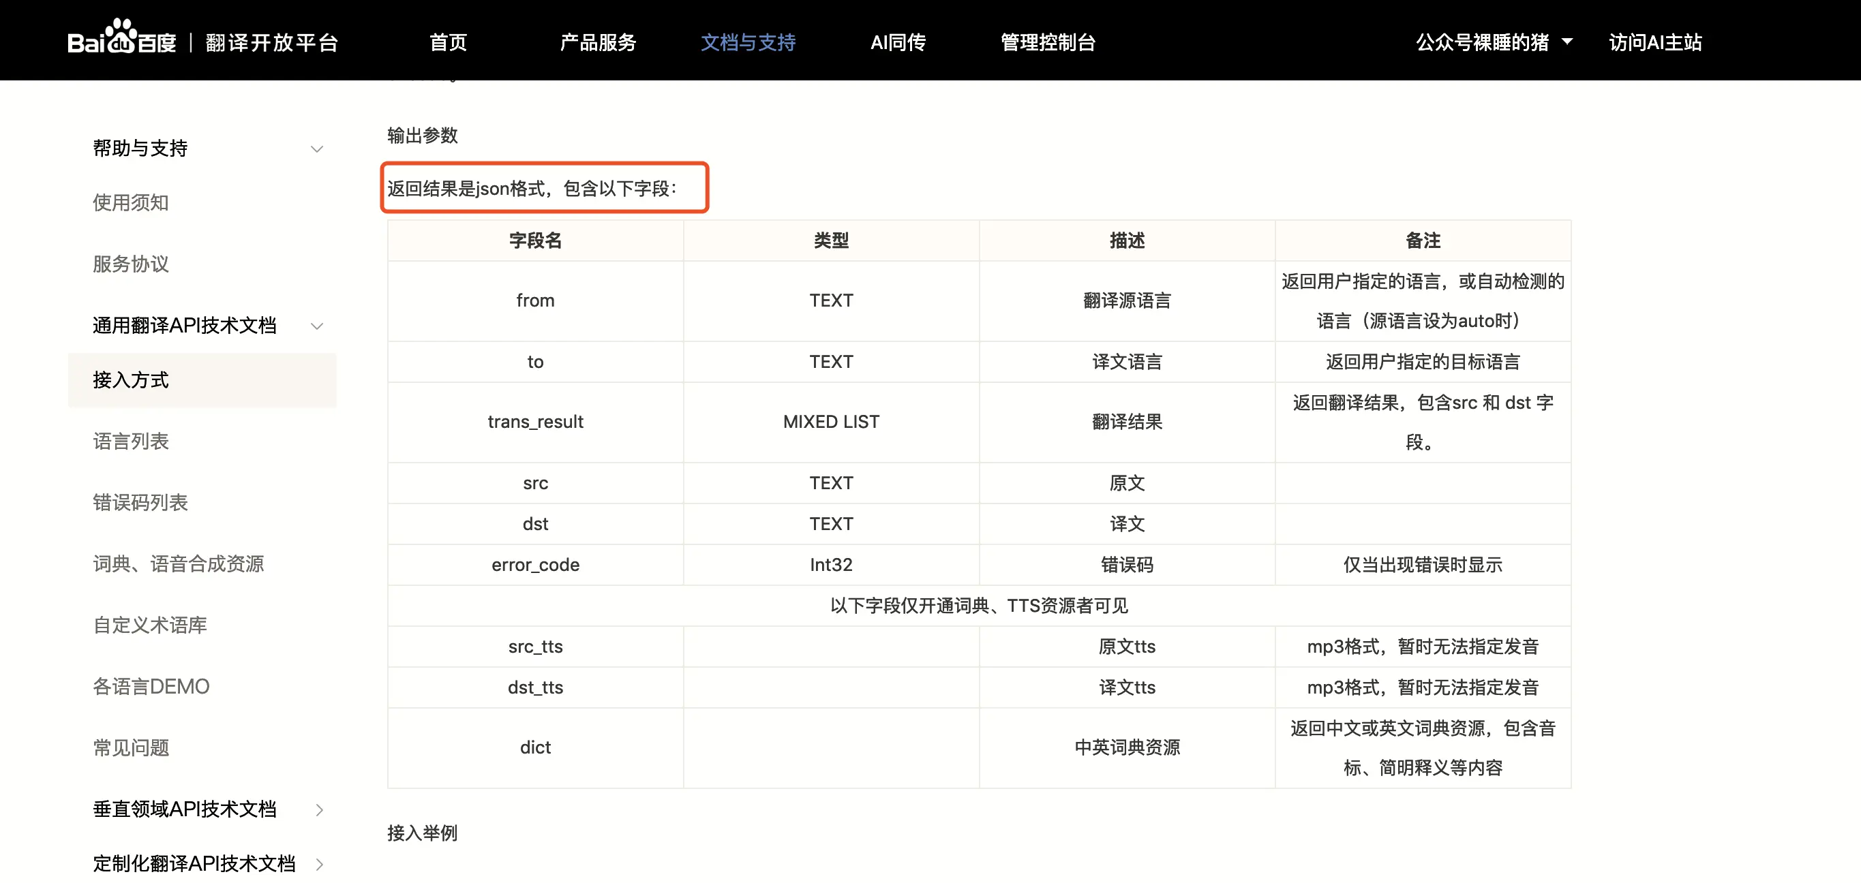Go to 首页 in top navigation
Screen dimensions: 1861x883
[448, 42]
